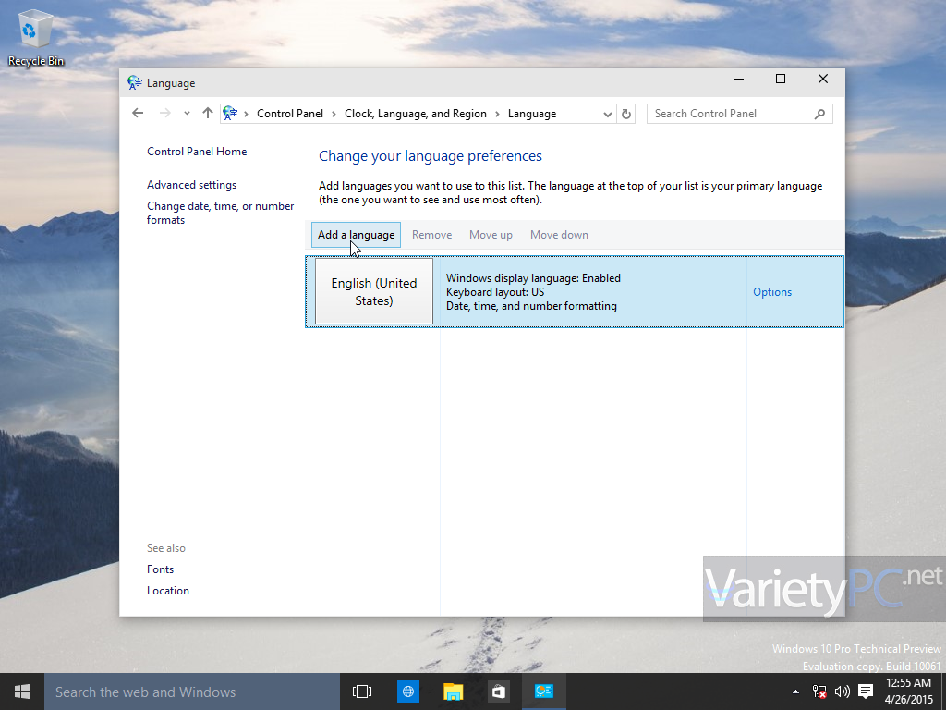Open Advanced settings link
Image resolution: width=946 pixels, height=710 pixels.
(x=191, y=185)
